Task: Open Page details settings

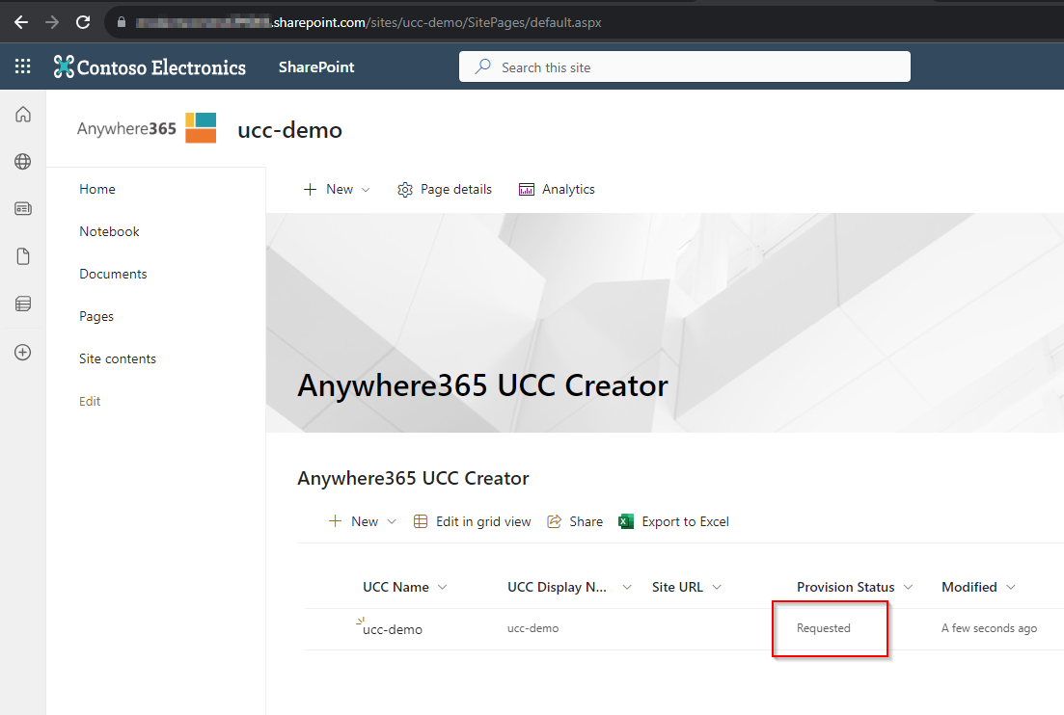Action: (445, 190)
